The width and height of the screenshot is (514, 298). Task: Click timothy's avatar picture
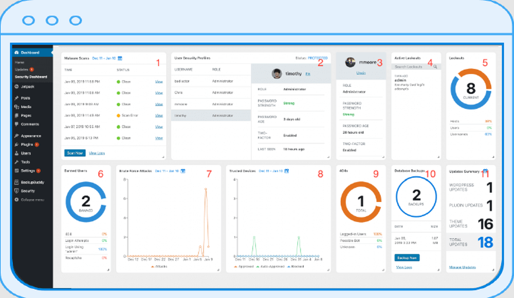point(277,73)
